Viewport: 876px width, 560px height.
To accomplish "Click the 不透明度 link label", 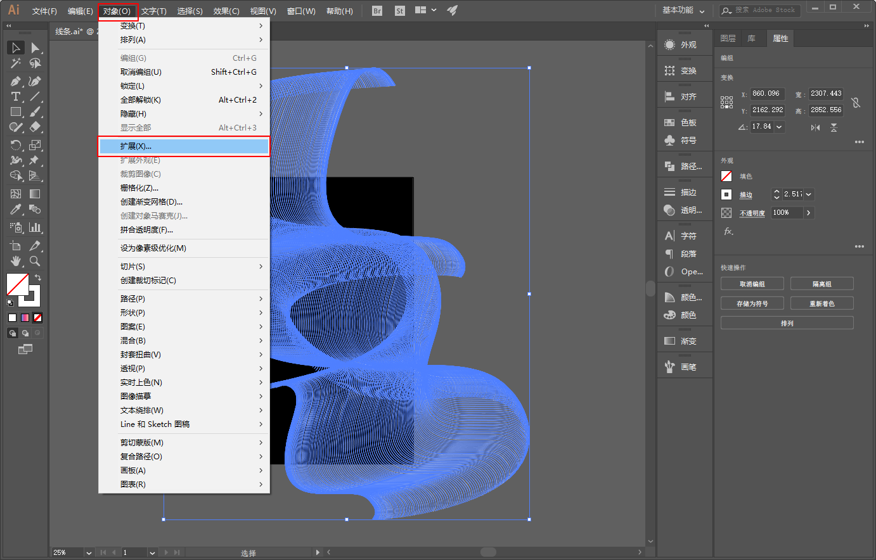I will click(752, 213).
